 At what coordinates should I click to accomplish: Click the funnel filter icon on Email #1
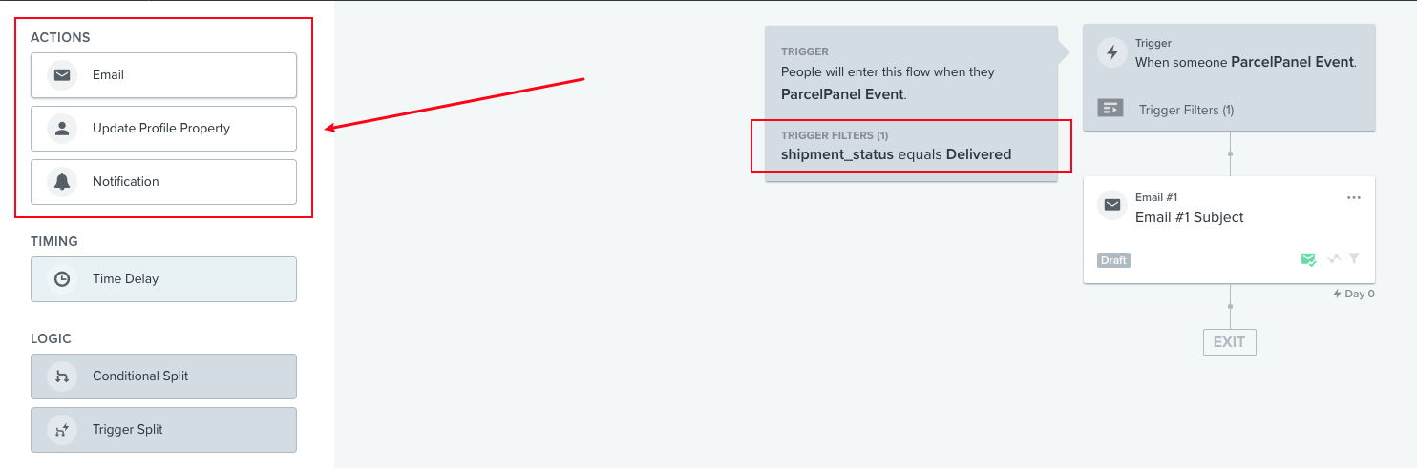[x=1354, y=258]
